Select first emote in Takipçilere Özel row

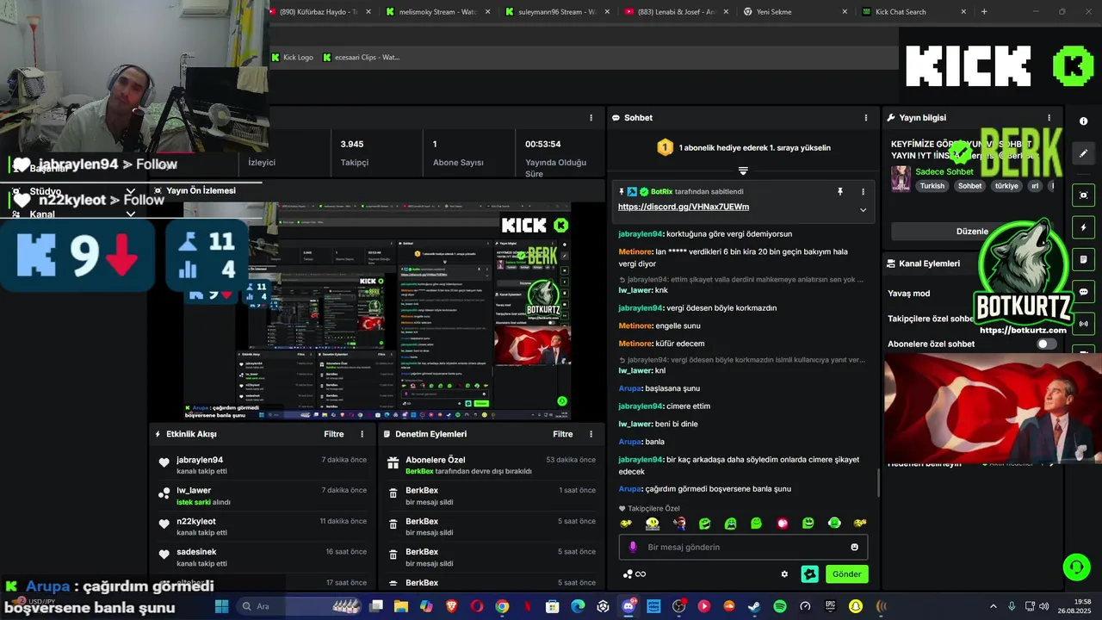(x=626, y=523)
